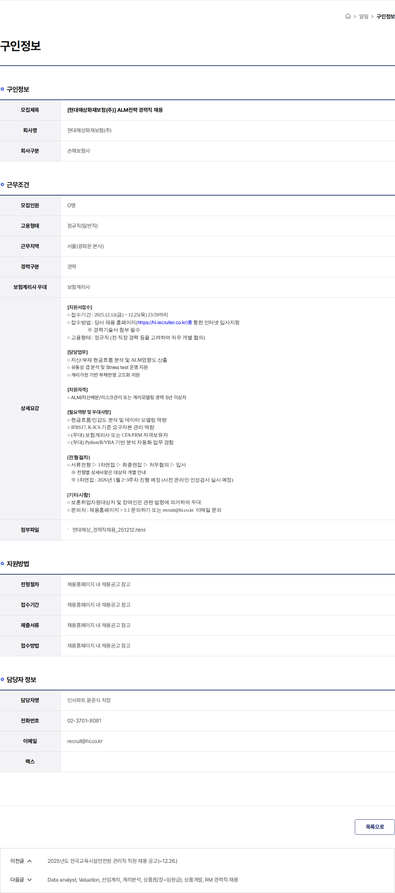Select contact name 인사파트 윤준식 차장

(89, 700)
